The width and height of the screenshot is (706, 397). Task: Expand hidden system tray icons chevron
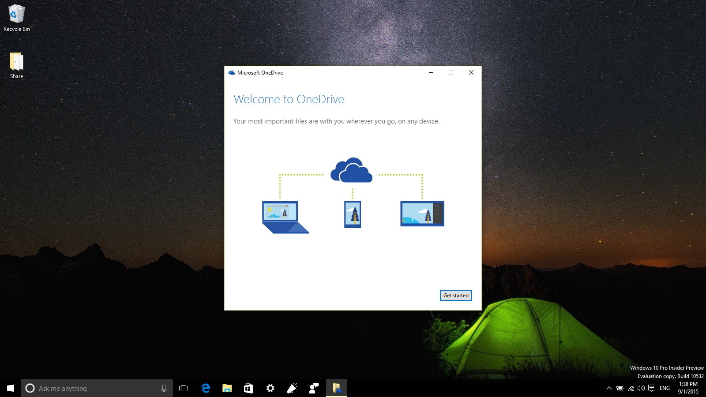pos(609,388)
